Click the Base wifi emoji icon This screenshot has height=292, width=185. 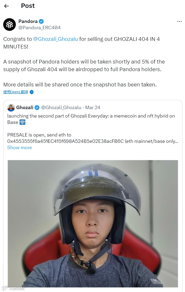click(22, 122)
